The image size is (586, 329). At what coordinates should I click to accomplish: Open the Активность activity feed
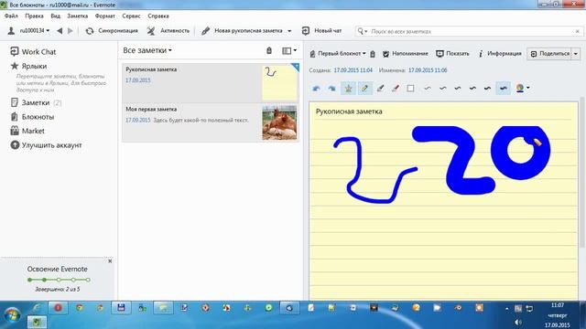(168, 31)
